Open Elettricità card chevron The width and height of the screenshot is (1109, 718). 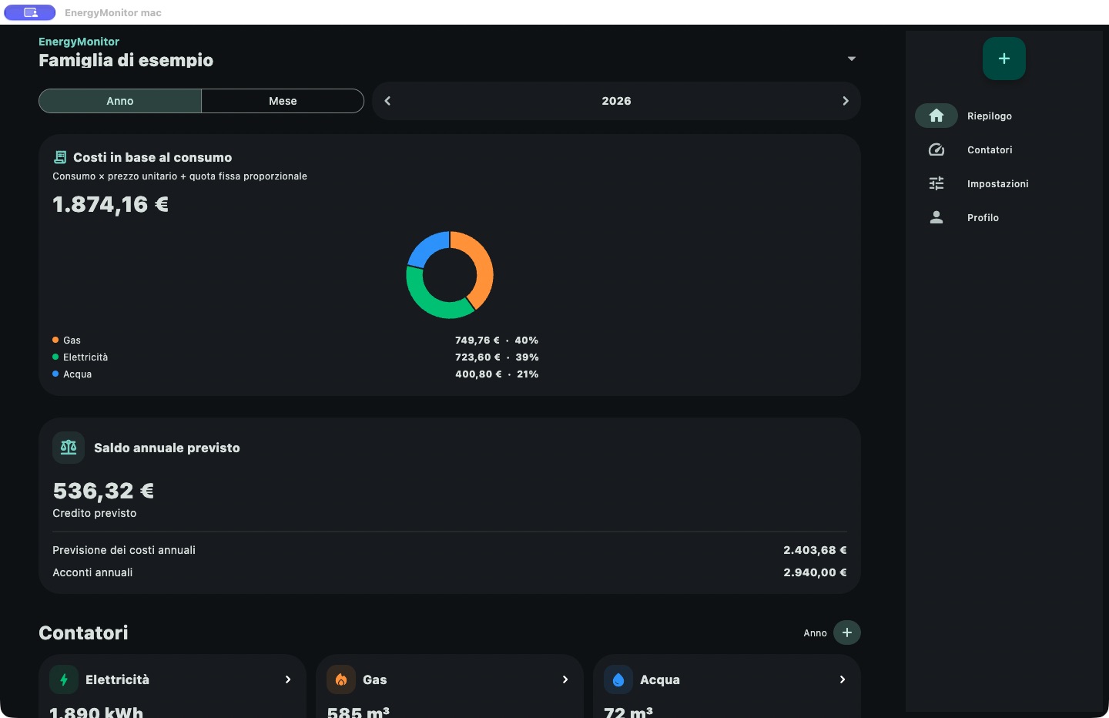(288, 679)
